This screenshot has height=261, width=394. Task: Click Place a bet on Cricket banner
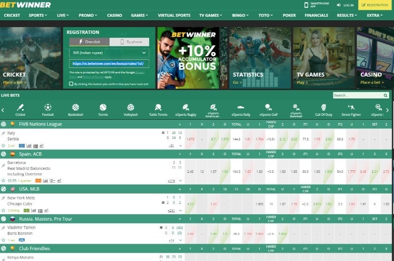click(14, 82)
